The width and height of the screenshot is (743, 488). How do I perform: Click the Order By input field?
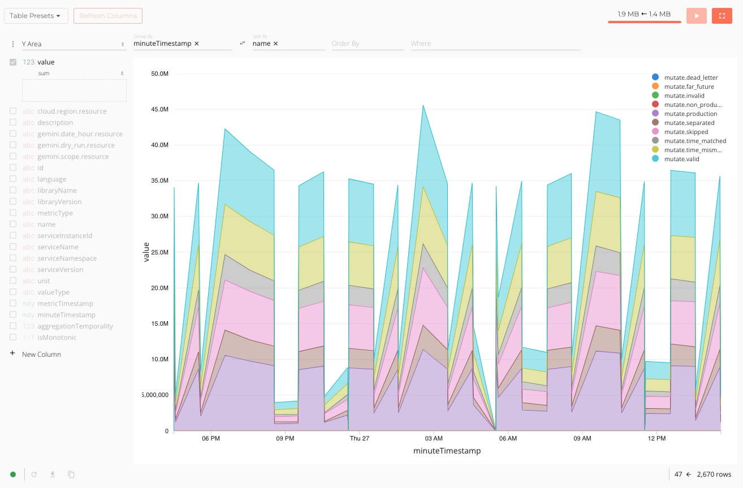(368, 44)
